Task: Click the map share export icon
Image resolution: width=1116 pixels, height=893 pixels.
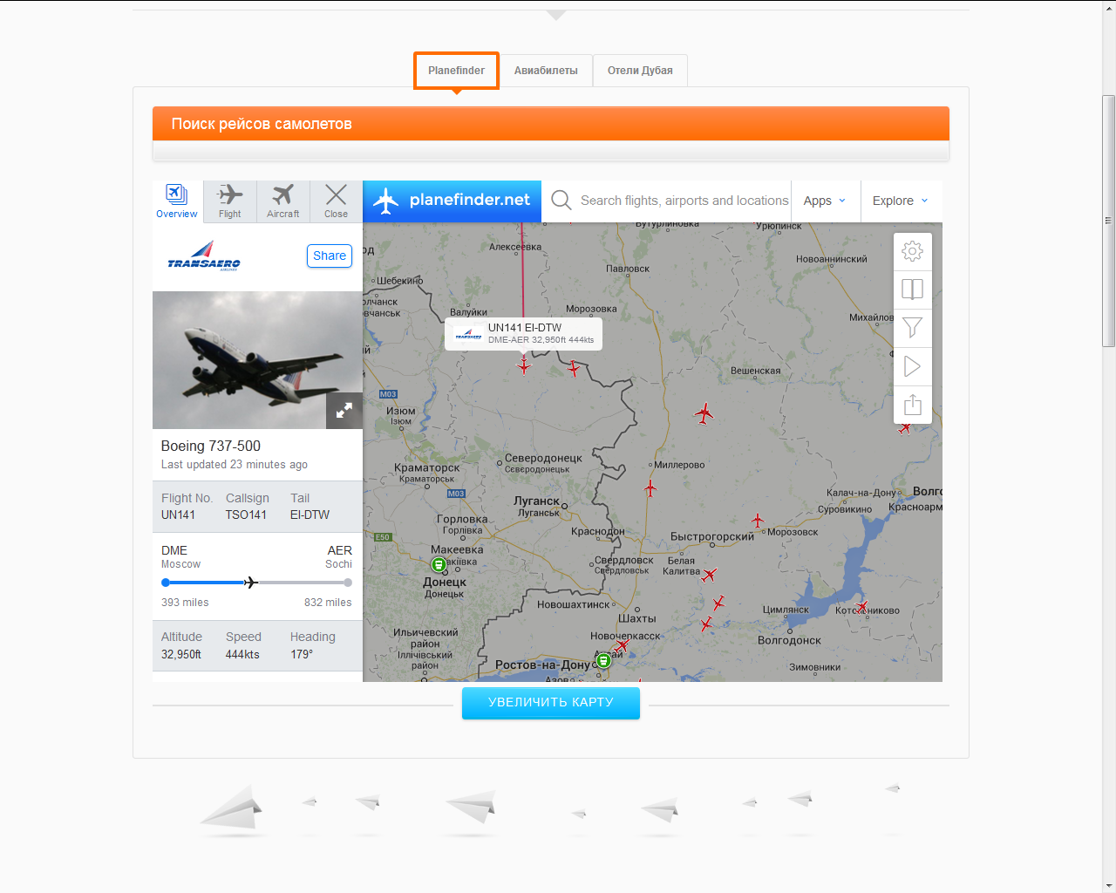Action: pyautogui.click(x=913, y=405)
